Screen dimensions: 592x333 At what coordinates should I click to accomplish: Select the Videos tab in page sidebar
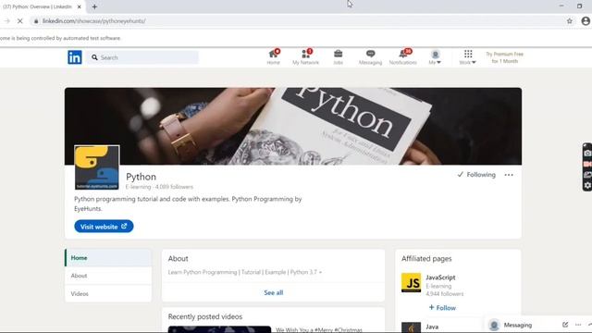pyautogui.click(x=108, y=293)
